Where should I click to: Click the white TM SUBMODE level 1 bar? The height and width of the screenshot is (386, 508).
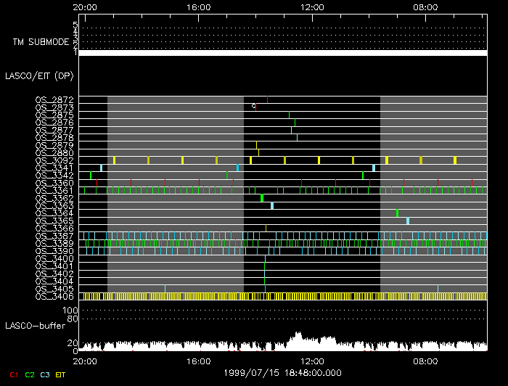pyautogui.click(x=282, y=53)
